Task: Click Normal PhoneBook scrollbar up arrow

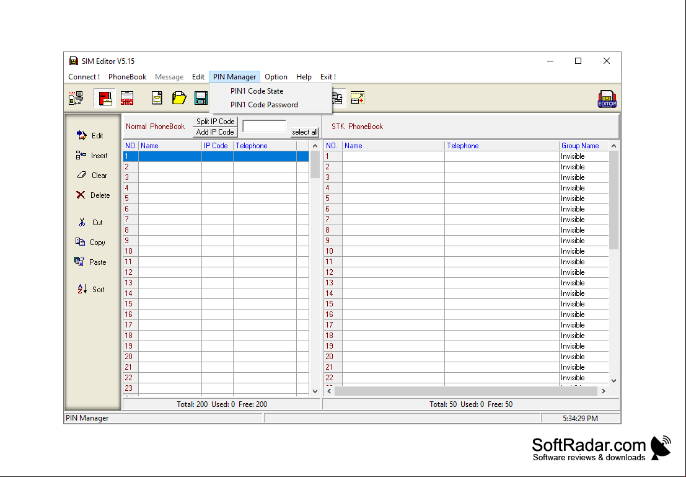Action: [x=315, y=146]
